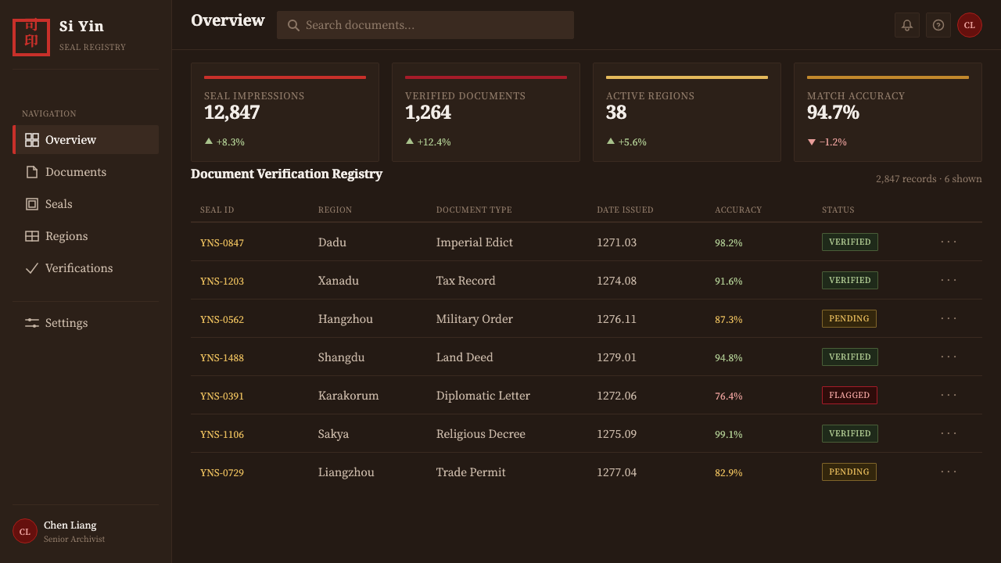Open row actions menu for YNS-0847
The width and height of the screenshot is (1001, 563).
pos(949,242)
